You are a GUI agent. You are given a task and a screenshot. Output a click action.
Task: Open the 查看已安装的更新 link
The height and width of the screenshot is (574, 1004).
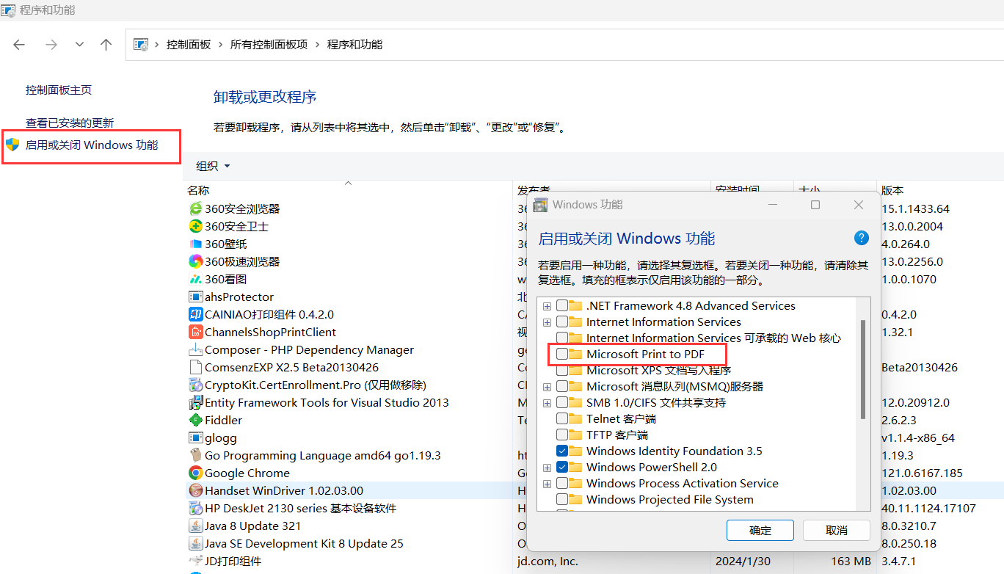[70, 123]
